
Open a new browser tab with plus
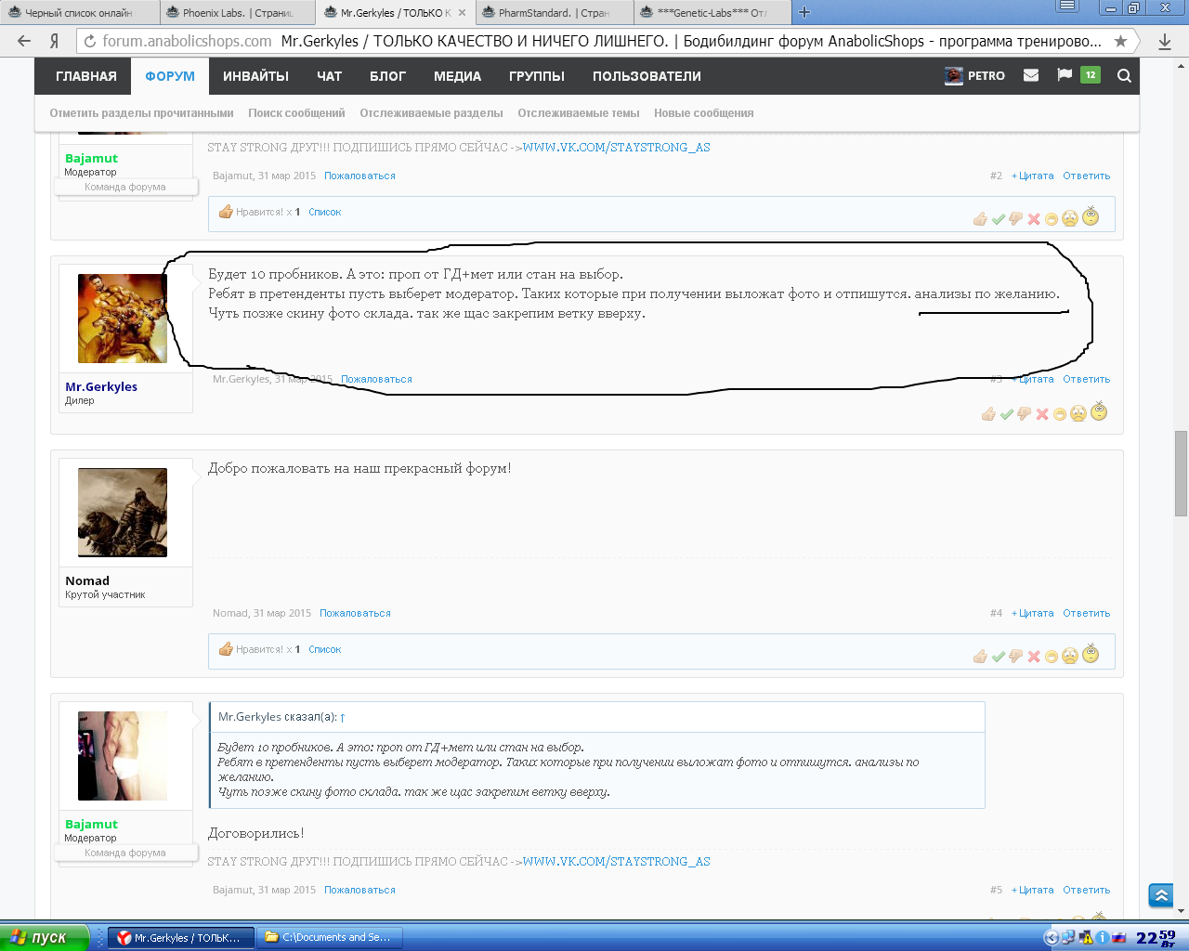(804, 12)
